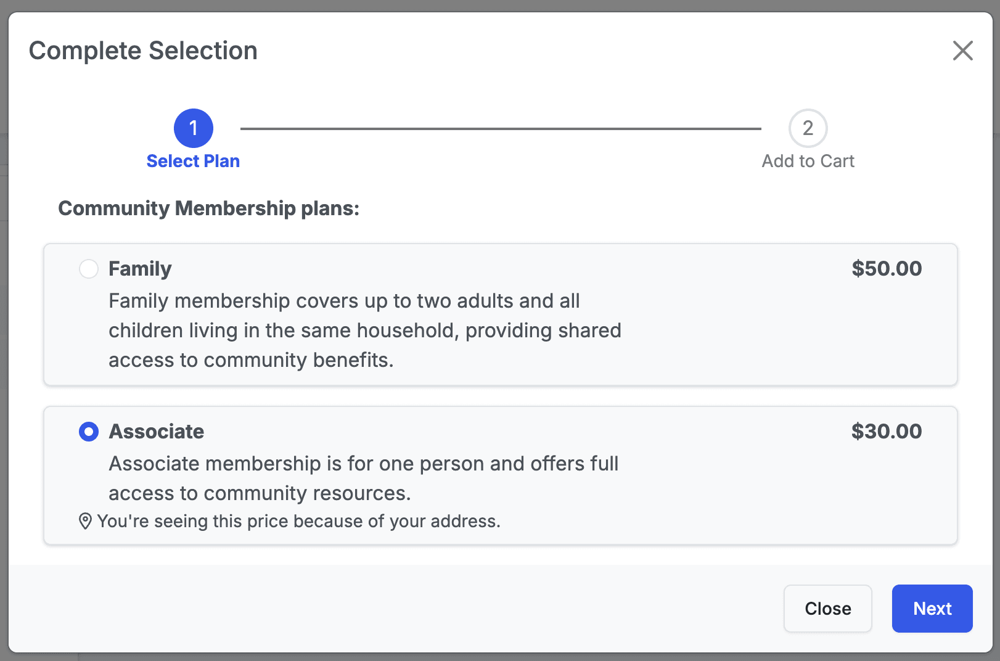Screen dimensions: 1000x661
Task: Select the Family membership radio button
Action: pos(89,269)
